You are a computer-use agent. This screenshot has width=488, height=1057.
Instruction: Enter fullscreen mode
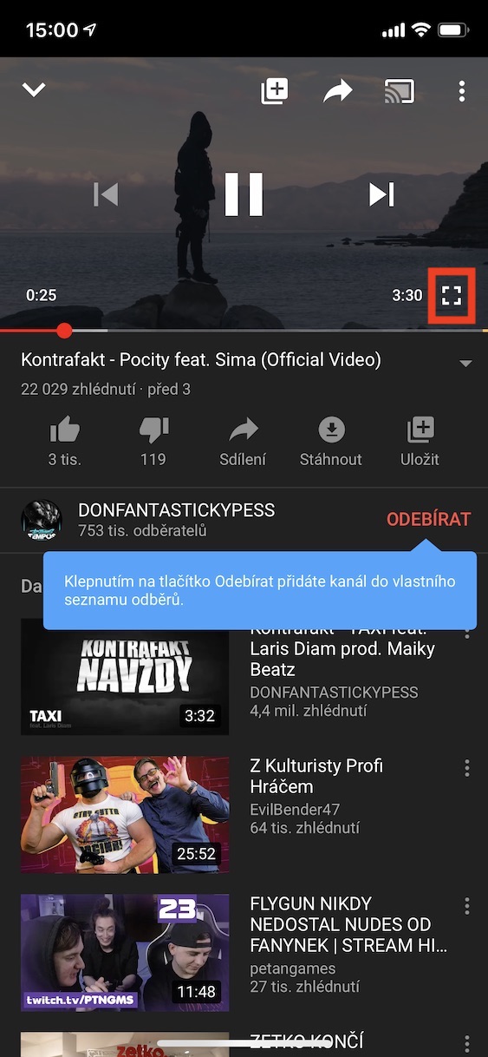[x=451, y=295]
